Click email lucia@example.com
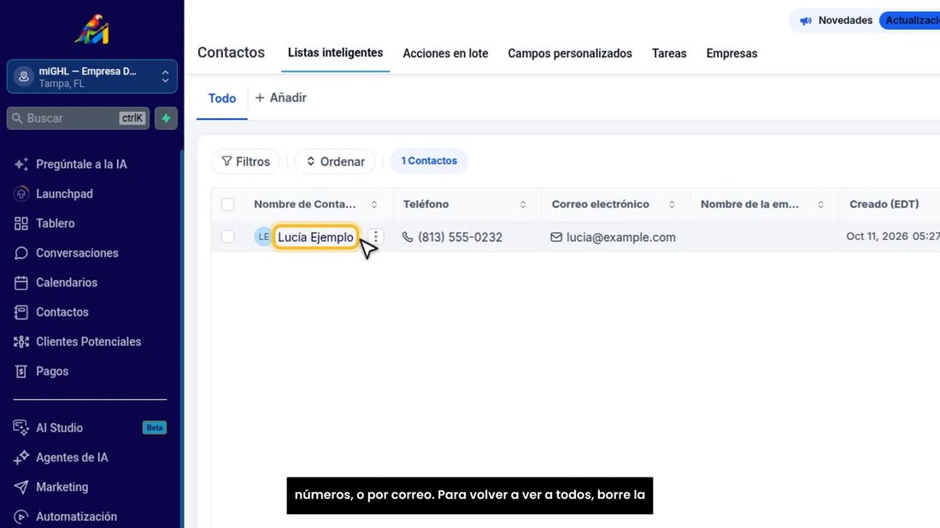940x528 pixels. (x=621, y=238)
